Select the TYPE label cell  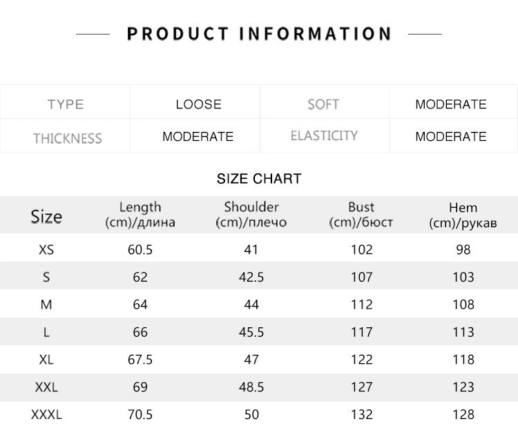pyautogui.click(x=65, y=101)
